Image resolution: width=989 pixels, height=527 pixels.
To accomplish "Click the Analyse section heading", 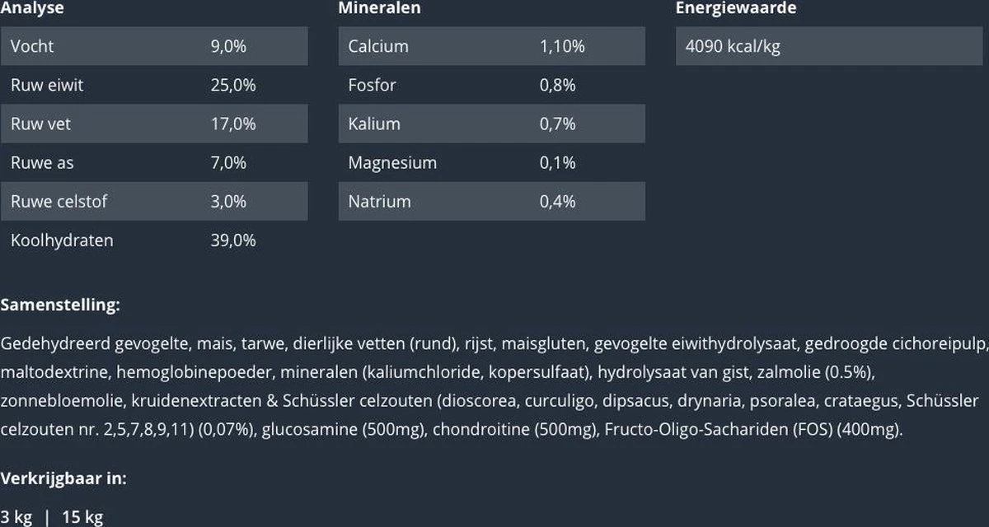I will coord(32,8).
